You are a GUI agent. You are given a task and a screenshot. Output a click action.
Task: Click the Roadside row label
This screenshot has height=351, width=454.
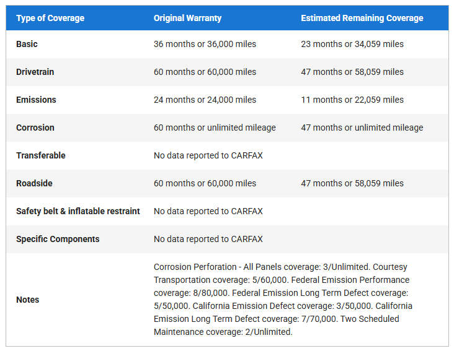click(x=35, y=183)
